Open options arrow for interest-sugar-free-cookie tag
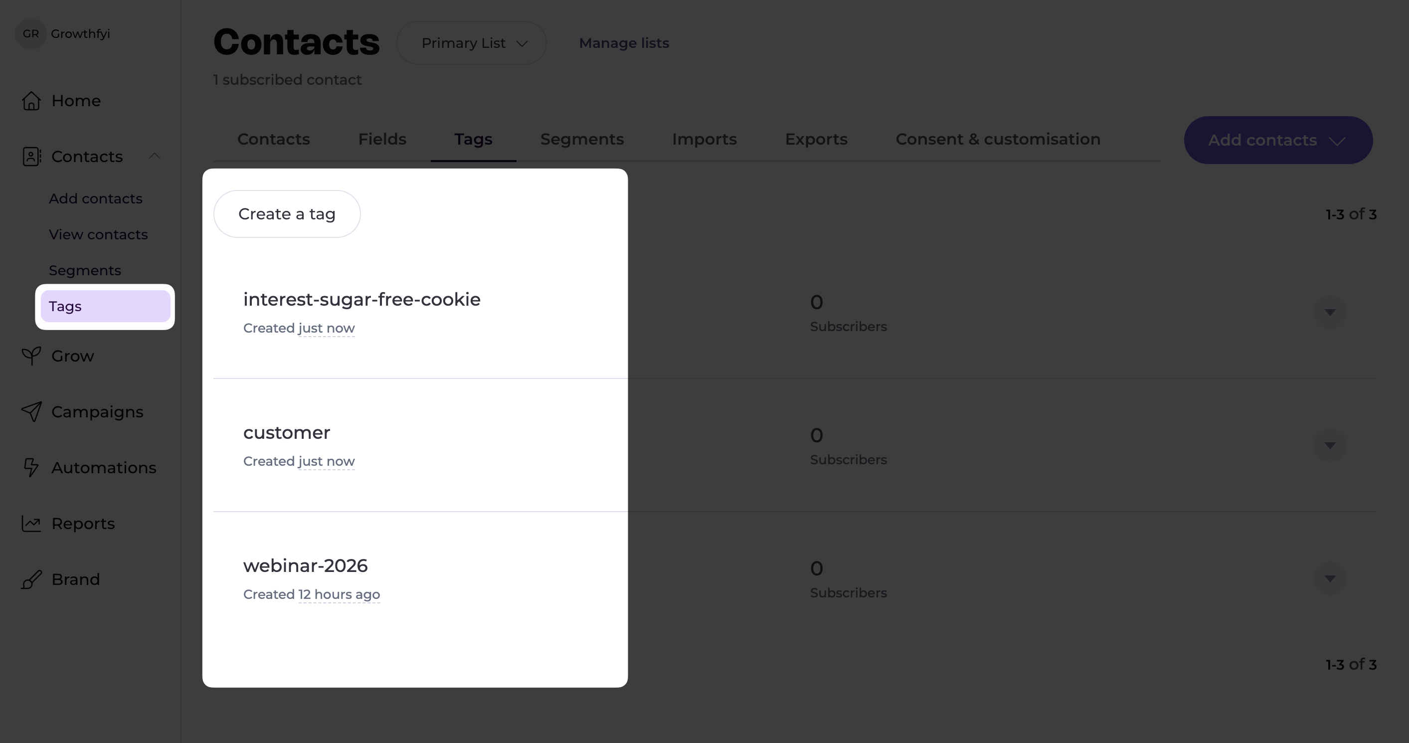Screen dimensions: 1409x743 tap(1330, 313)
